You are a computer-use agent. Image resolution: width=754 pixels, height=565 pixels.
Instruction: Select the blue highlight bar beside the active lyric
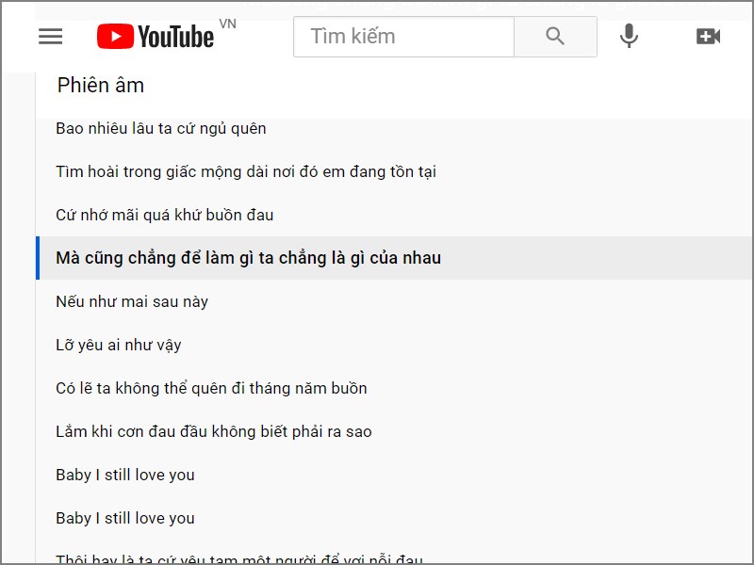37,257
